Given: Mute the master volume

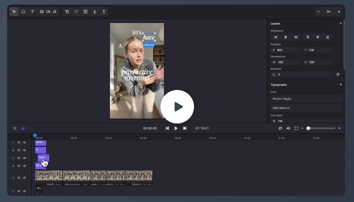Looking at the screenshot, I should click(x=288, y=128).
